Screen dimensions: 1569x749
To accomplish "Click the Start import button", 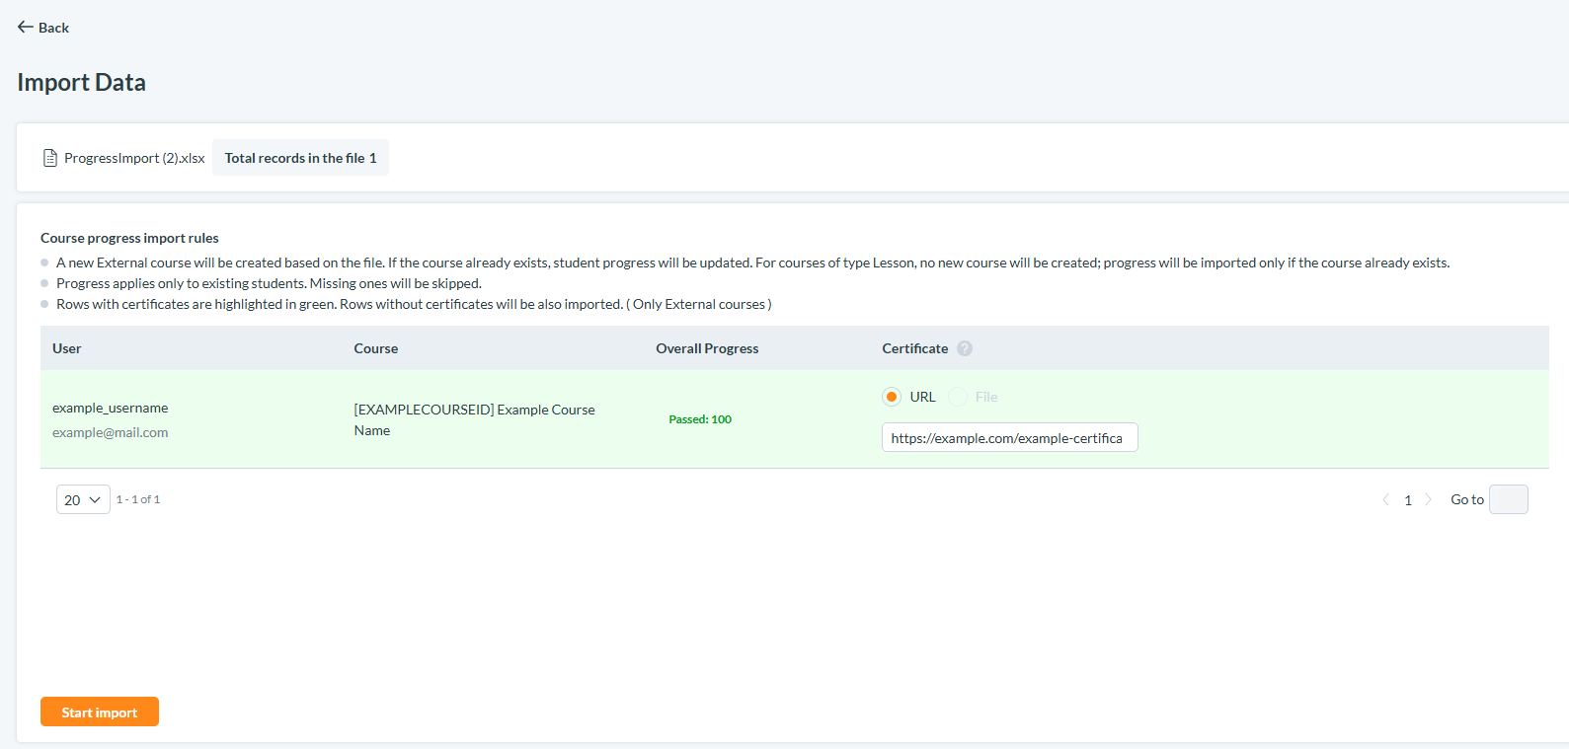I will pyautogui.click(x=100, y=712).
